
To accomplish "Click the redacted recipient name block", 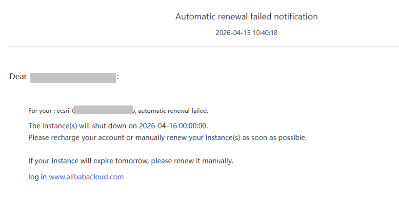I will 73,78.
